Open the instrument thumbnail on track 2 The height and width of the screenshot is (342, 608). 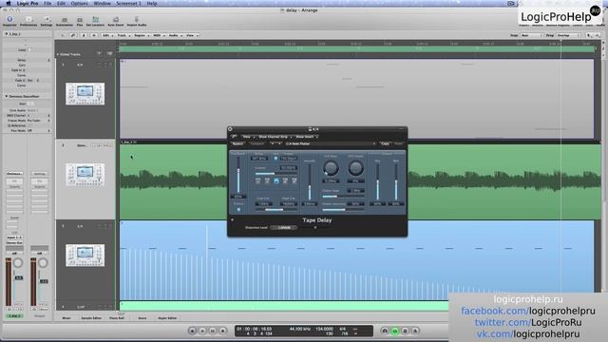tap(85, 174)
